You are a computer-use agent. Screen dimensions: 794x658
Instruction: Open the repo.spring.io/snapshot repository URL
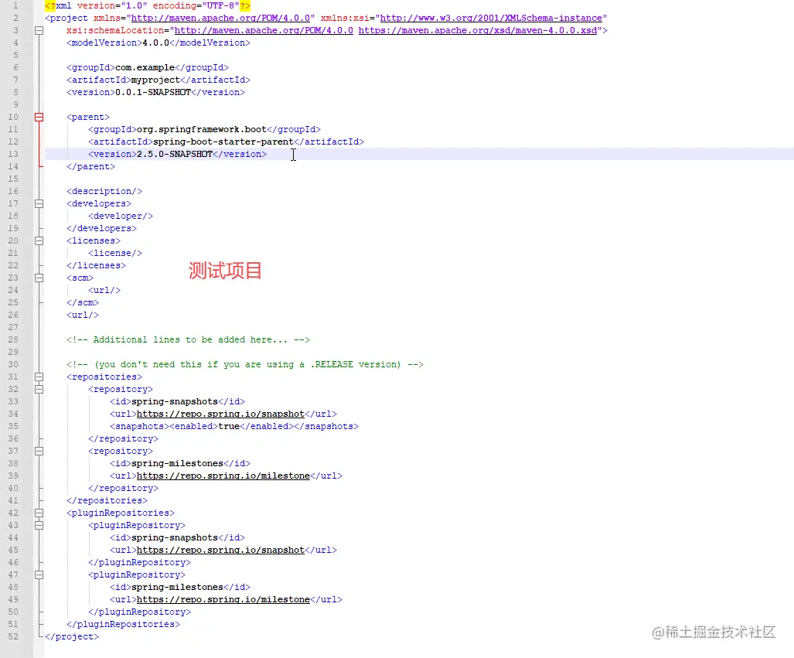220,414
